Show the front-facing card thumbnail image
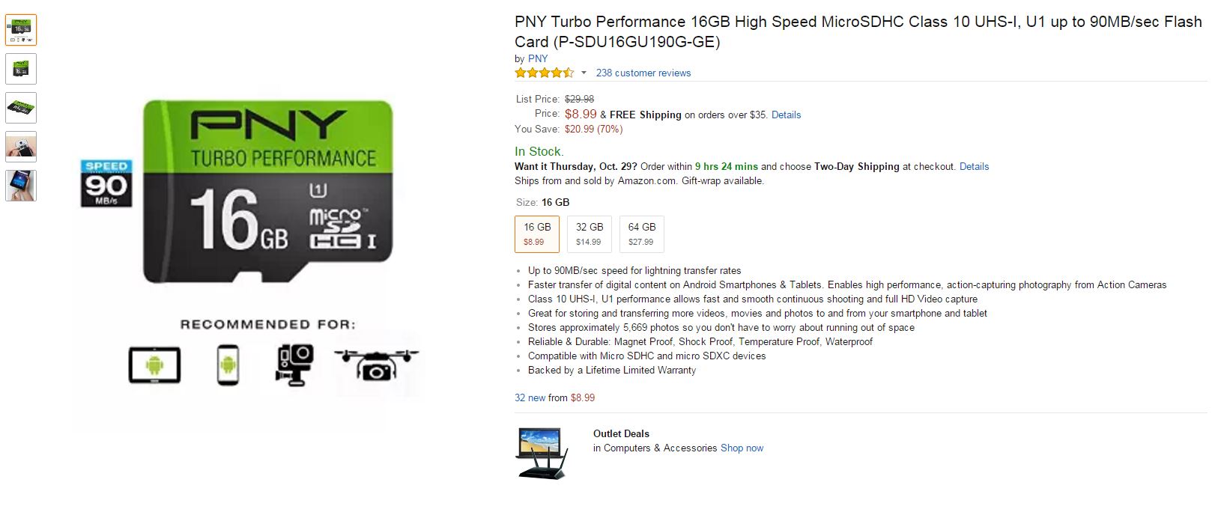Screen dimensions: 1212x518 21,69
